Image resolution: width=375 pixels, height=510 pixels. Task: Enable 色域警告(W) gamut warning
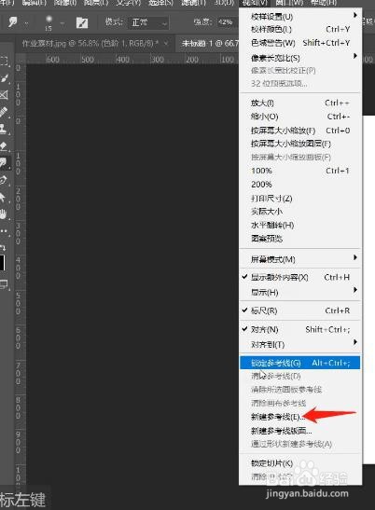coord(299,43)
